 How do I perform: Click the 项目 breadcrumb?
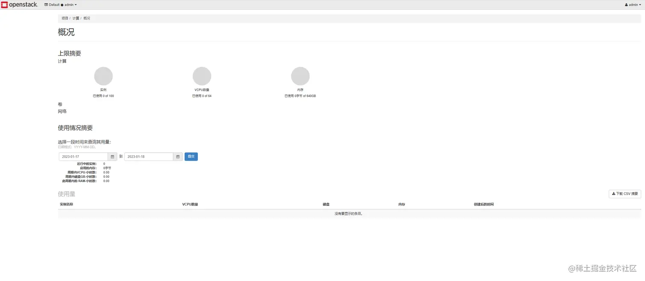tap(65, 18)
